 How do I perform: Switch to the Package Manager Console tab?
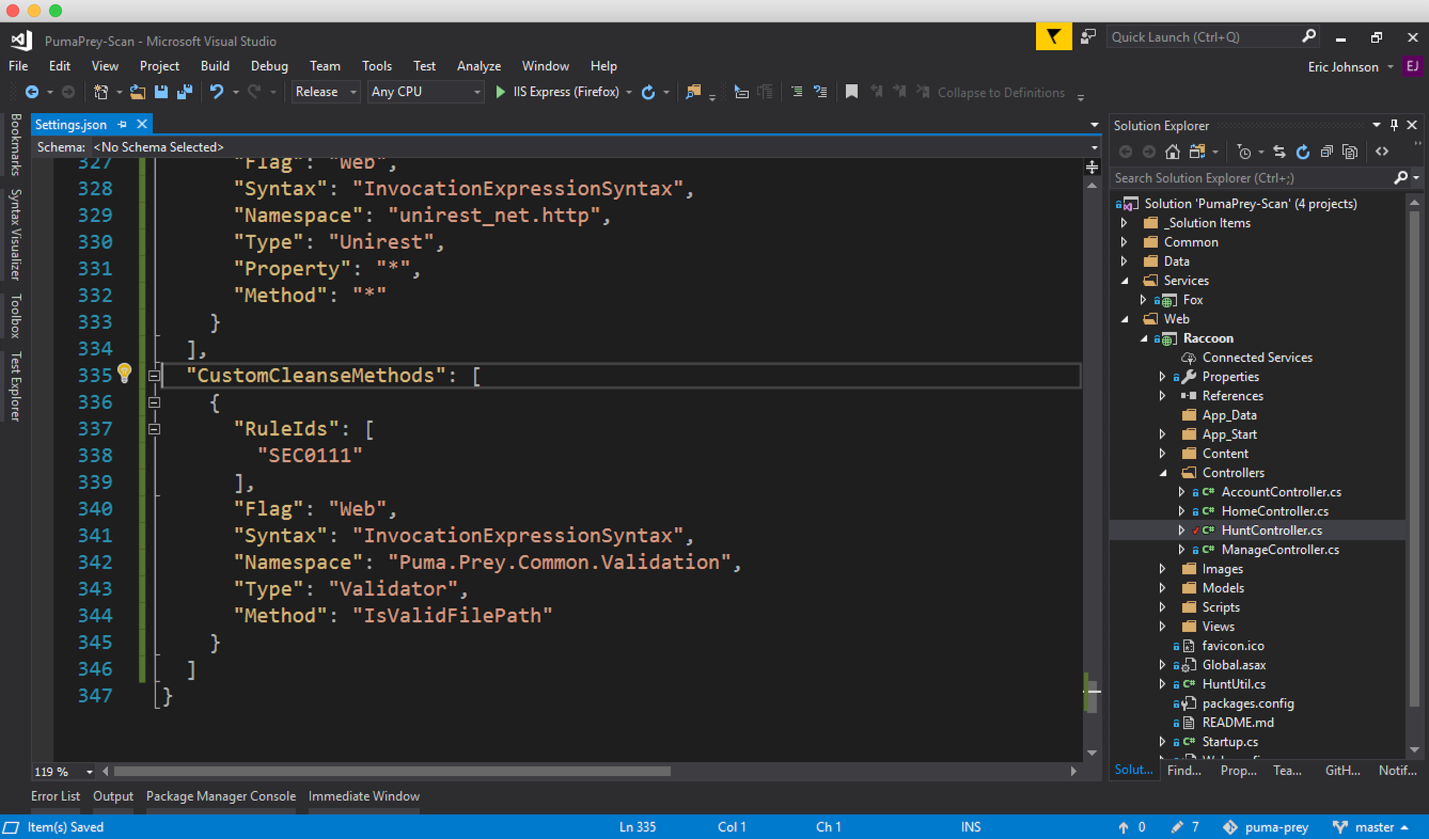coord(221,796)
